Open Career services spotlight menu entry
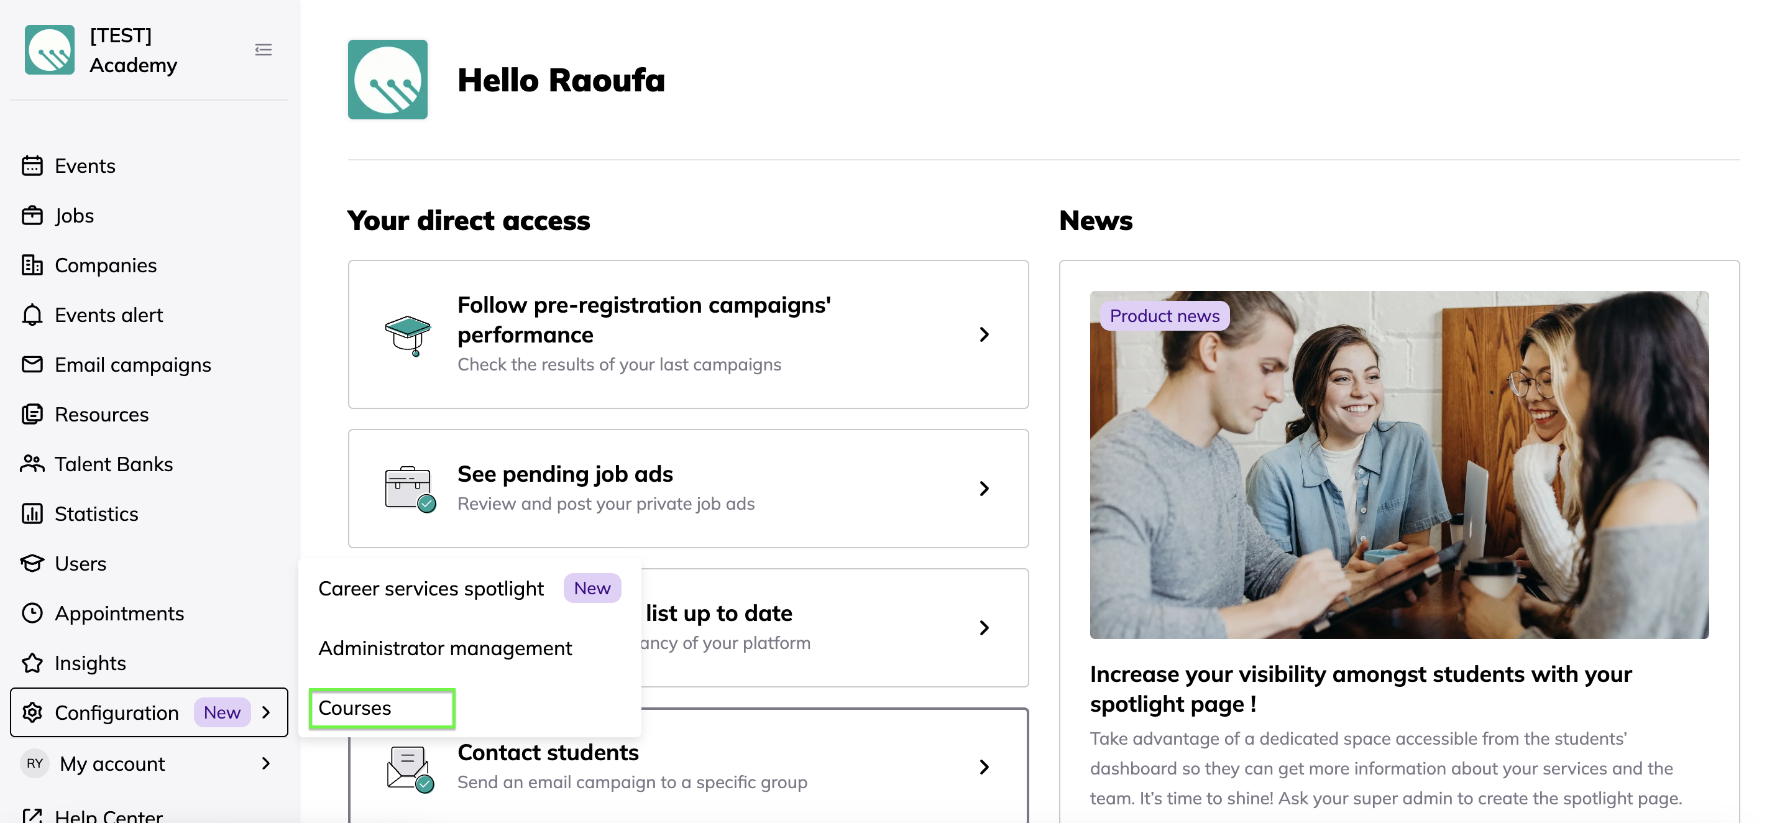 point(431,589)
